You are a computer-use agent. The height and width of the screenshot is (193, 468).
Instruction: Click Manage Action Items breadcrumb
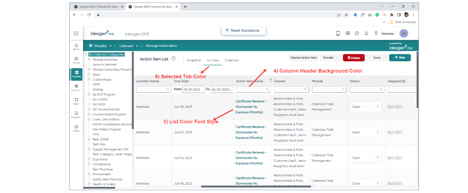click(x=161, y=46)
